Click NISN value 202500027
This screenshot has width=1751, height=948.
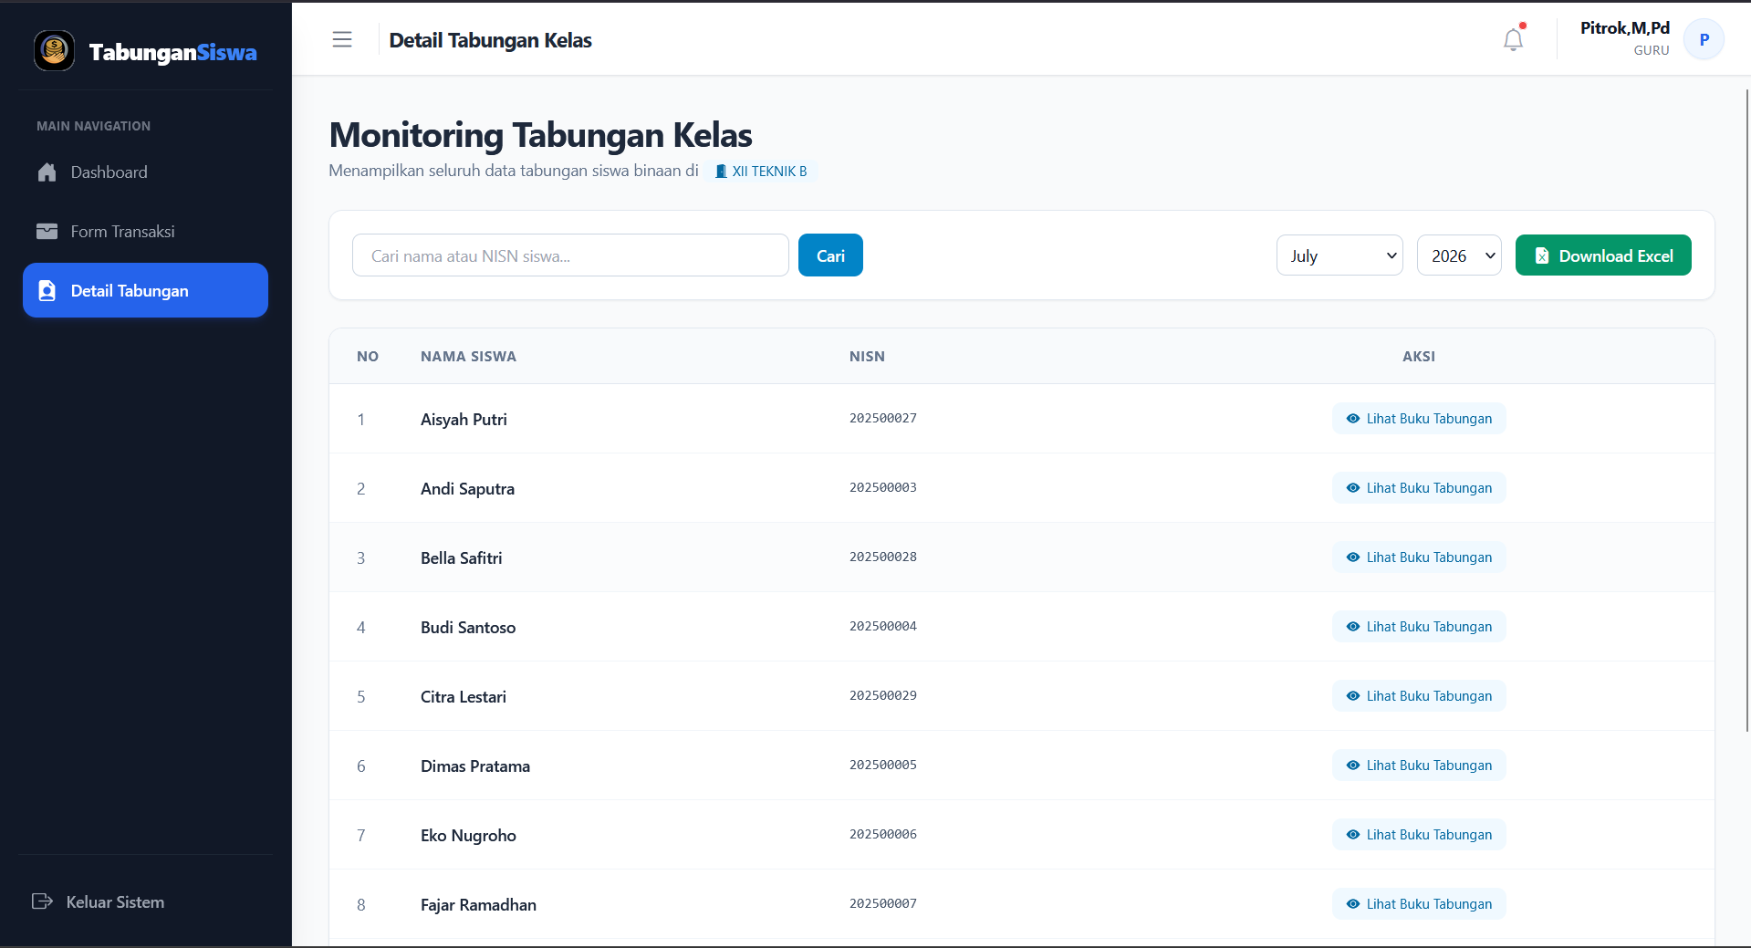[883, 418]
